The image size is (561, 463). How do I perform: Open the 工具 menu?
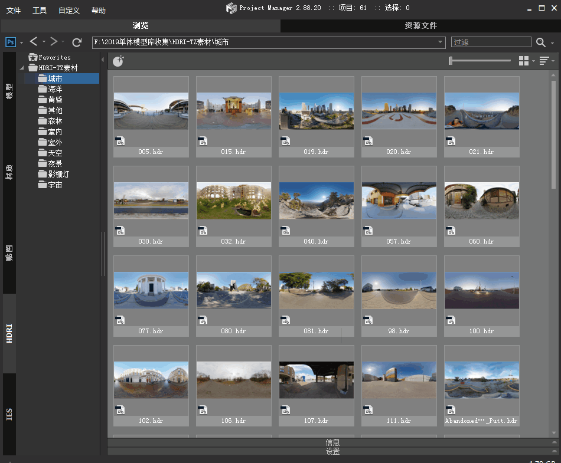[x=40, y=11]
